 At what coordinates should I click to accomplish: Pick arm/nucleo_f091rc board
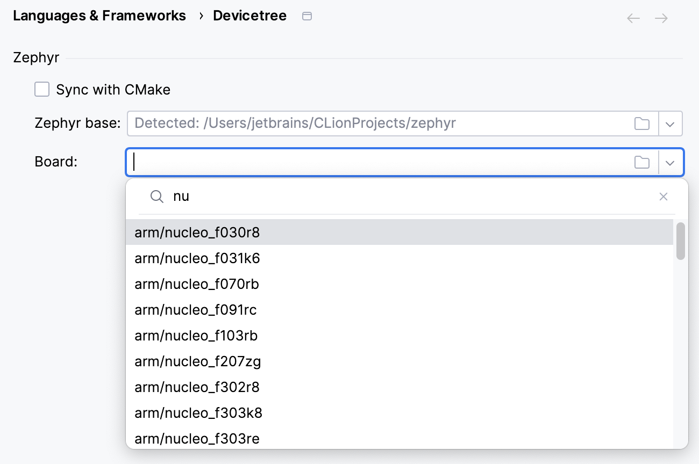[196, 310]
